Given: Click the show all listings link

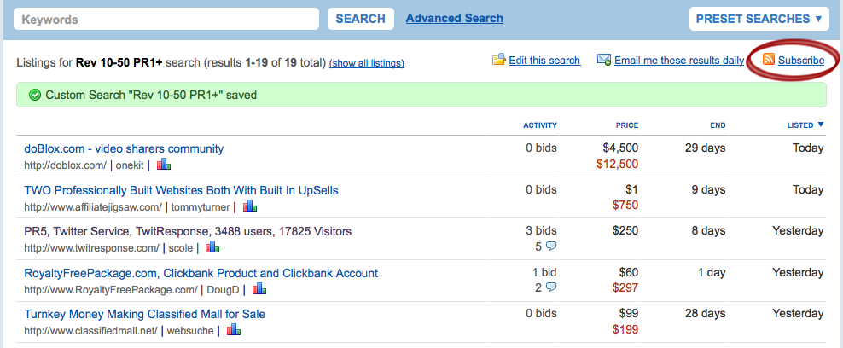Looking at the screenshot, I should 367,63.
